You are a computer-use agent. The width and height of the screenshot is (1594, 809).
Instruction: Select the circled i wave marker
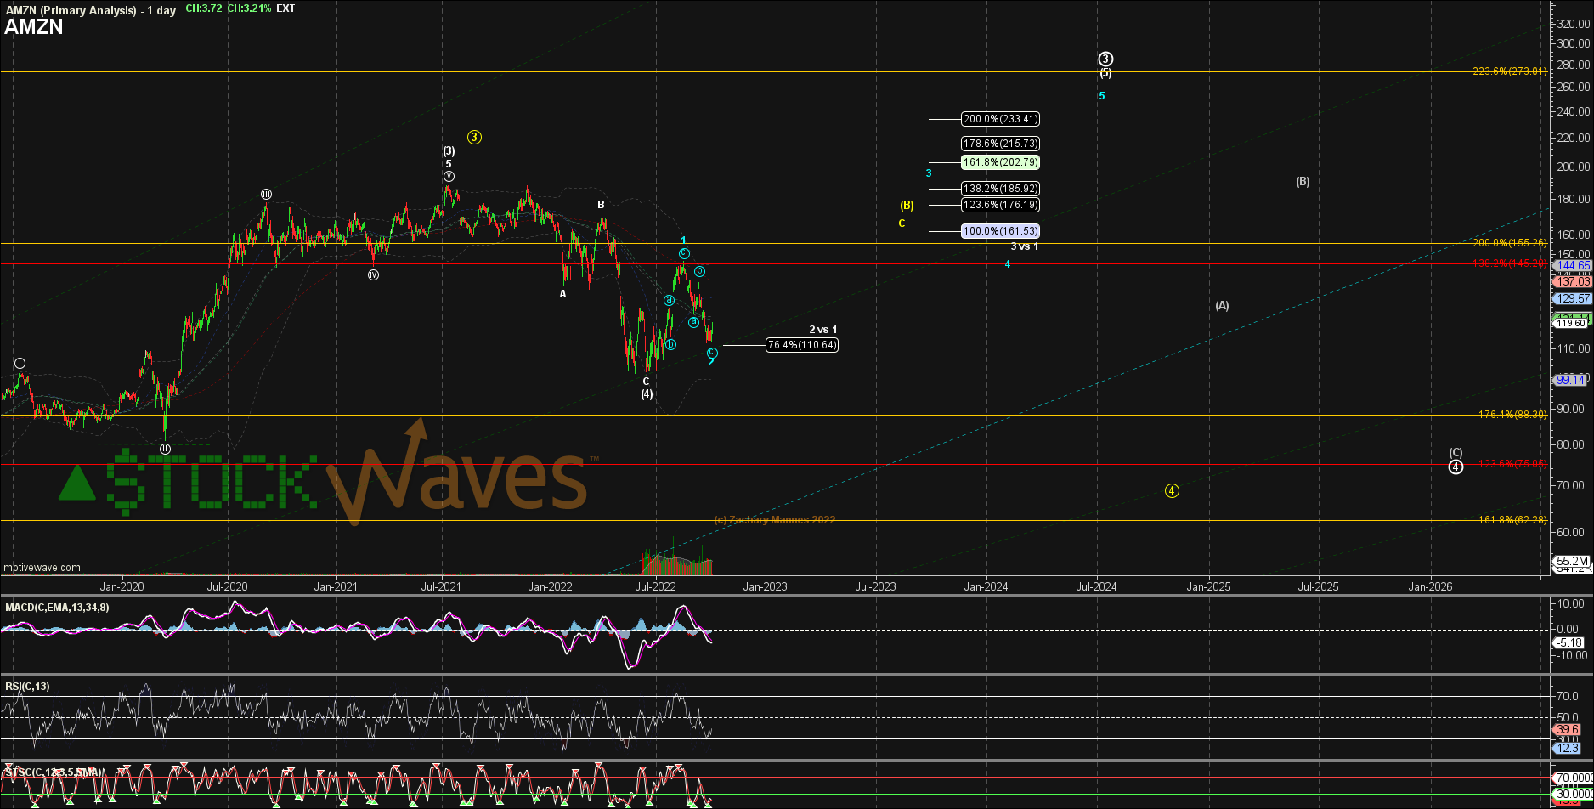20,364
